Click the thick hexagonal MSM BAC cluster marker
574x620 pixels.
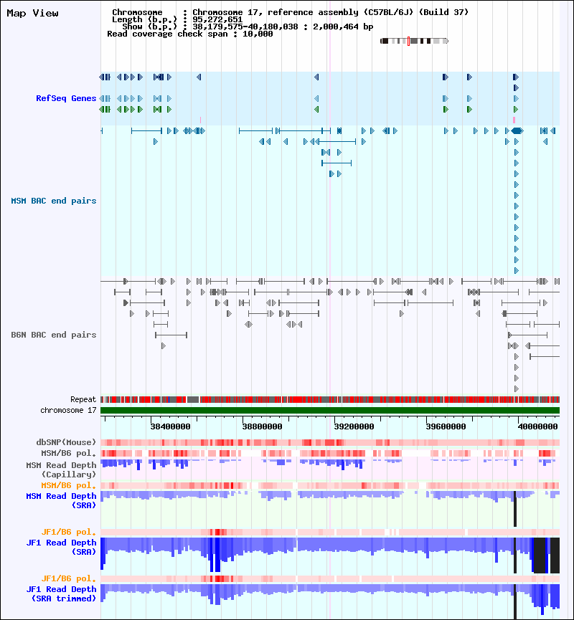point(517,130)
